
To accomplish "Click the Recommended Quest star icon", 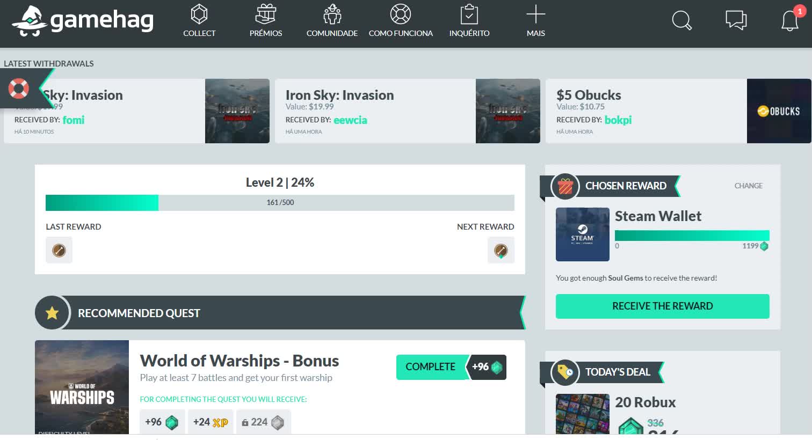I will click(52, 313).
